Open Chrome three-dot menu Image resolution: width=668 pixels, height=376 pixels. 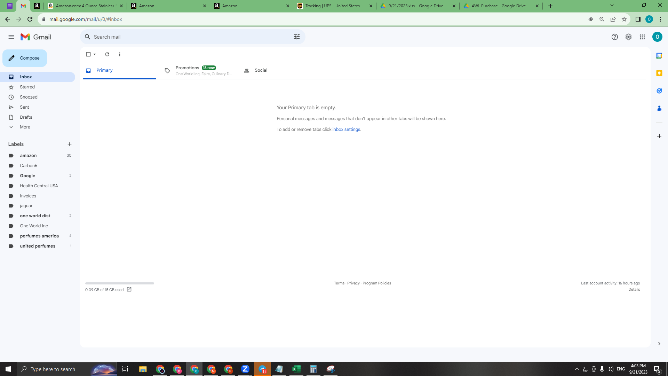click(660, 19)
